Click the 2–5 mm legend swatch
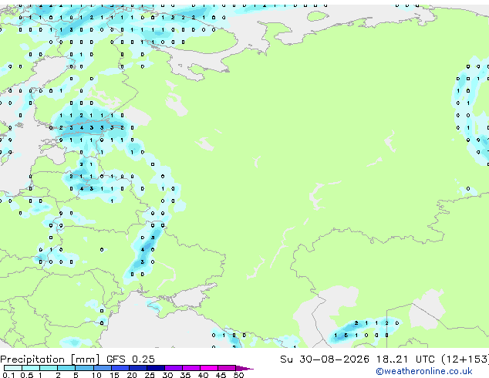Screen dimensions: 489x378 66,368
